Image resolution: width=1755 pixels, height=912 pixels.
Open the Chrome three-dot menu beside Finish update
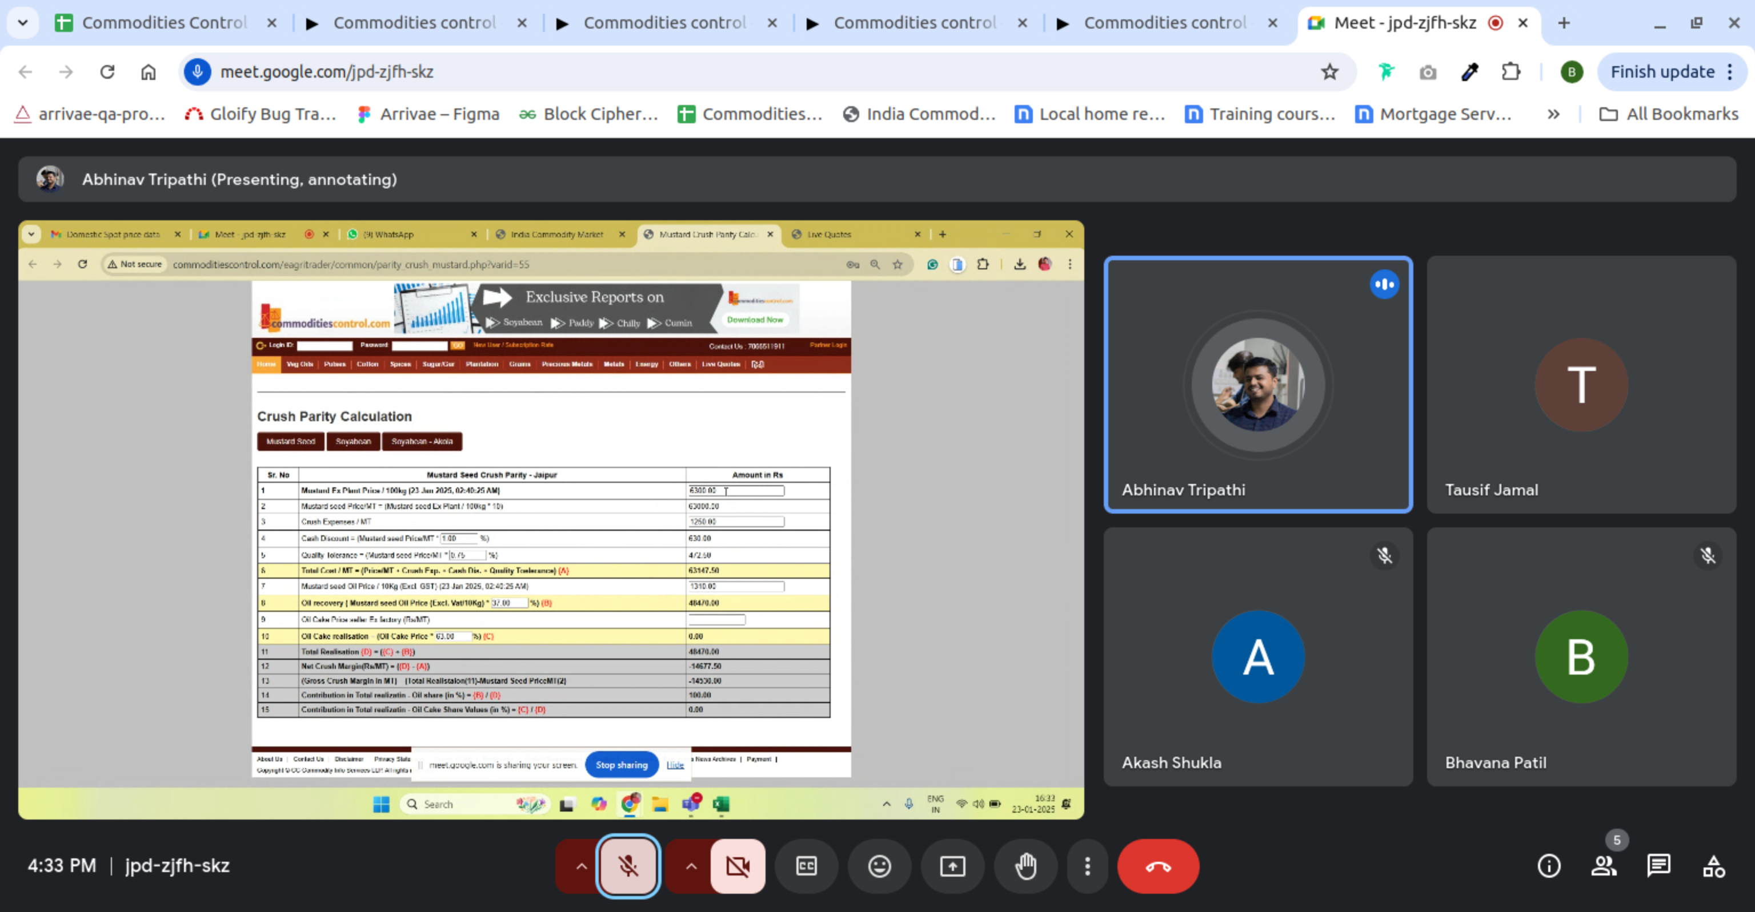pos(1730,71)
